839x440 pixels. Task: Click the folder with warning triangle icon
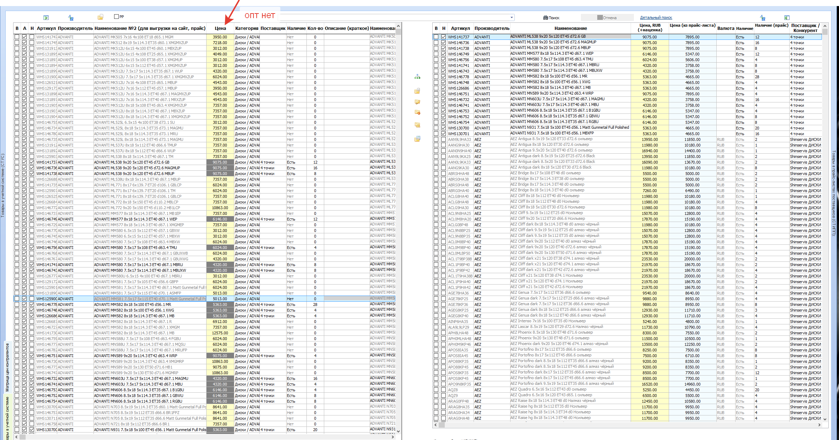pyautogui.click(x=417, y=125)
